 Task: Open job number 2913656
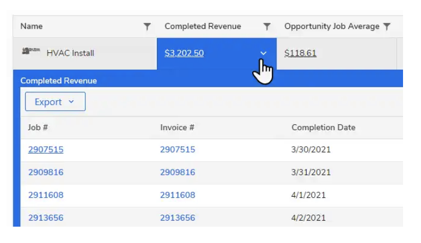click(x=46, y=218)
